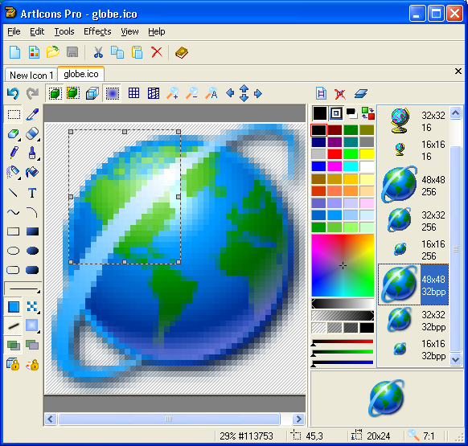This screenshot has height=446, width=468.
Task: Expand the eraser tool options arrow
Action: pyautogui.click(x=39, y=140)
